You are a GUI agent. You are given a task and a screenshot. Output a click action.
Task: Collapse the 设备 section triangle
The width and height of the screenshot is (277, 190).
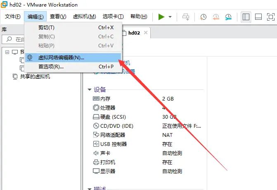pos(90,89)
